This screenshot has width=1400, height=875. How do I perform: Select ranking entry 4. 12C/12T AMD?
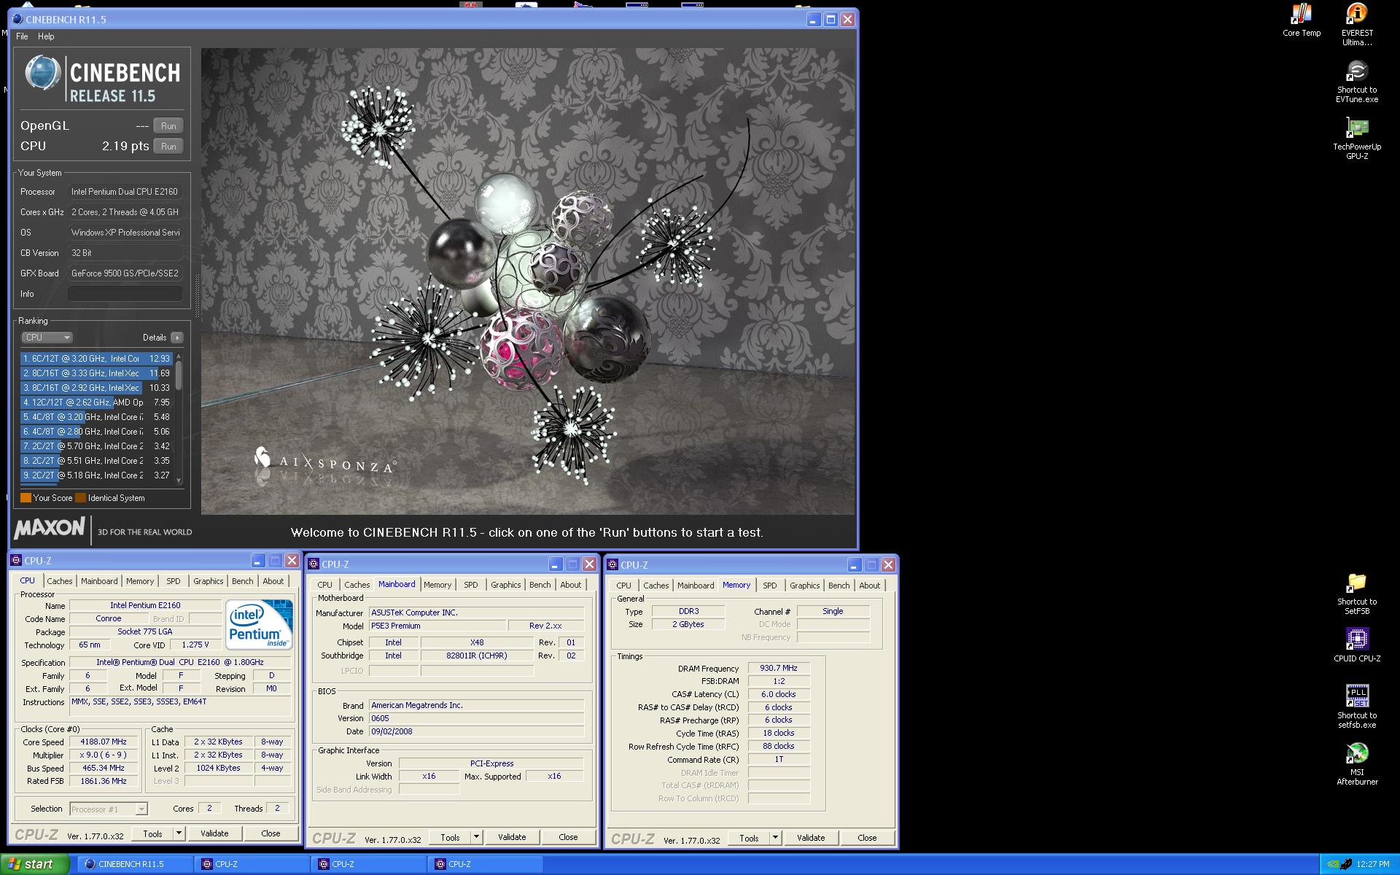(x=96, y=402)
